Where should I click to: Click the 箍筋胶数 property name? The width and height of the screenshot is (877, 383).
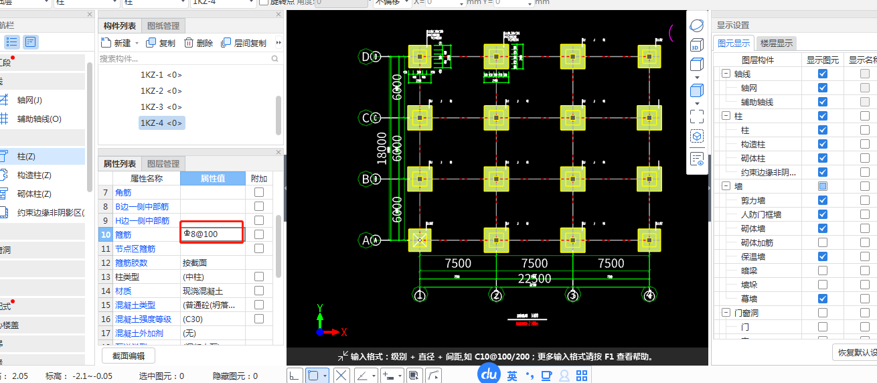(x=131, y=262)
